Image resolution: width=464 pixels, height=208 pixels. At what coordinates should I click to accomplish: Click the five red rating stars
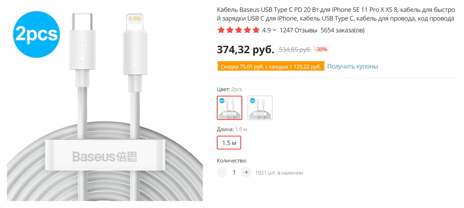pyautogui.click(x=238, y=30)
